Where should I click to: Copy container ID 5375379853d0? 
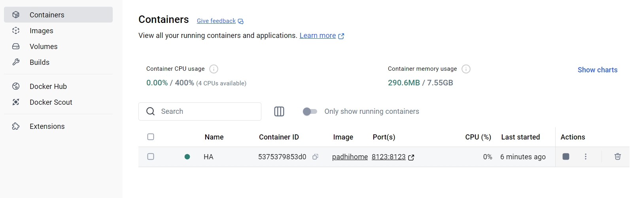pyautogui.click(x=315, y=157)
